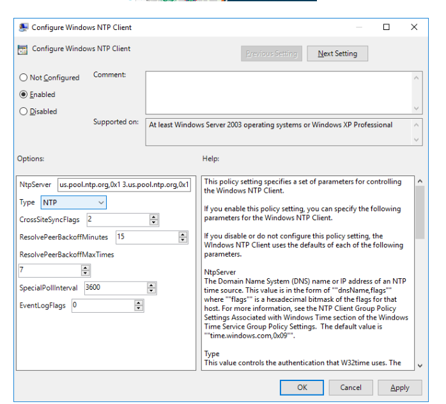The width and height of the screenshot is (446, 404).
Task: Increase ResolvePeerBackoffMinutes with up arrow
Action: coord(183,234)
